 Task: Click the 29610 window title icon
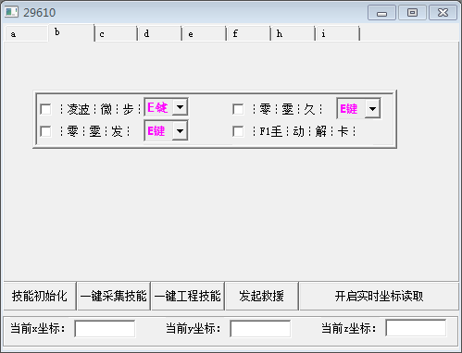click(x=11, y=12)
